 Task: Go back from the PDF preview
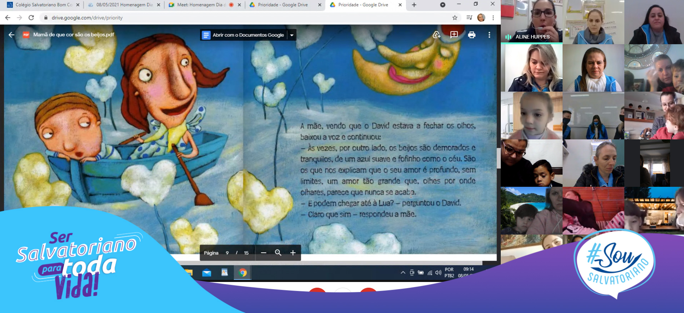(11, 35)
